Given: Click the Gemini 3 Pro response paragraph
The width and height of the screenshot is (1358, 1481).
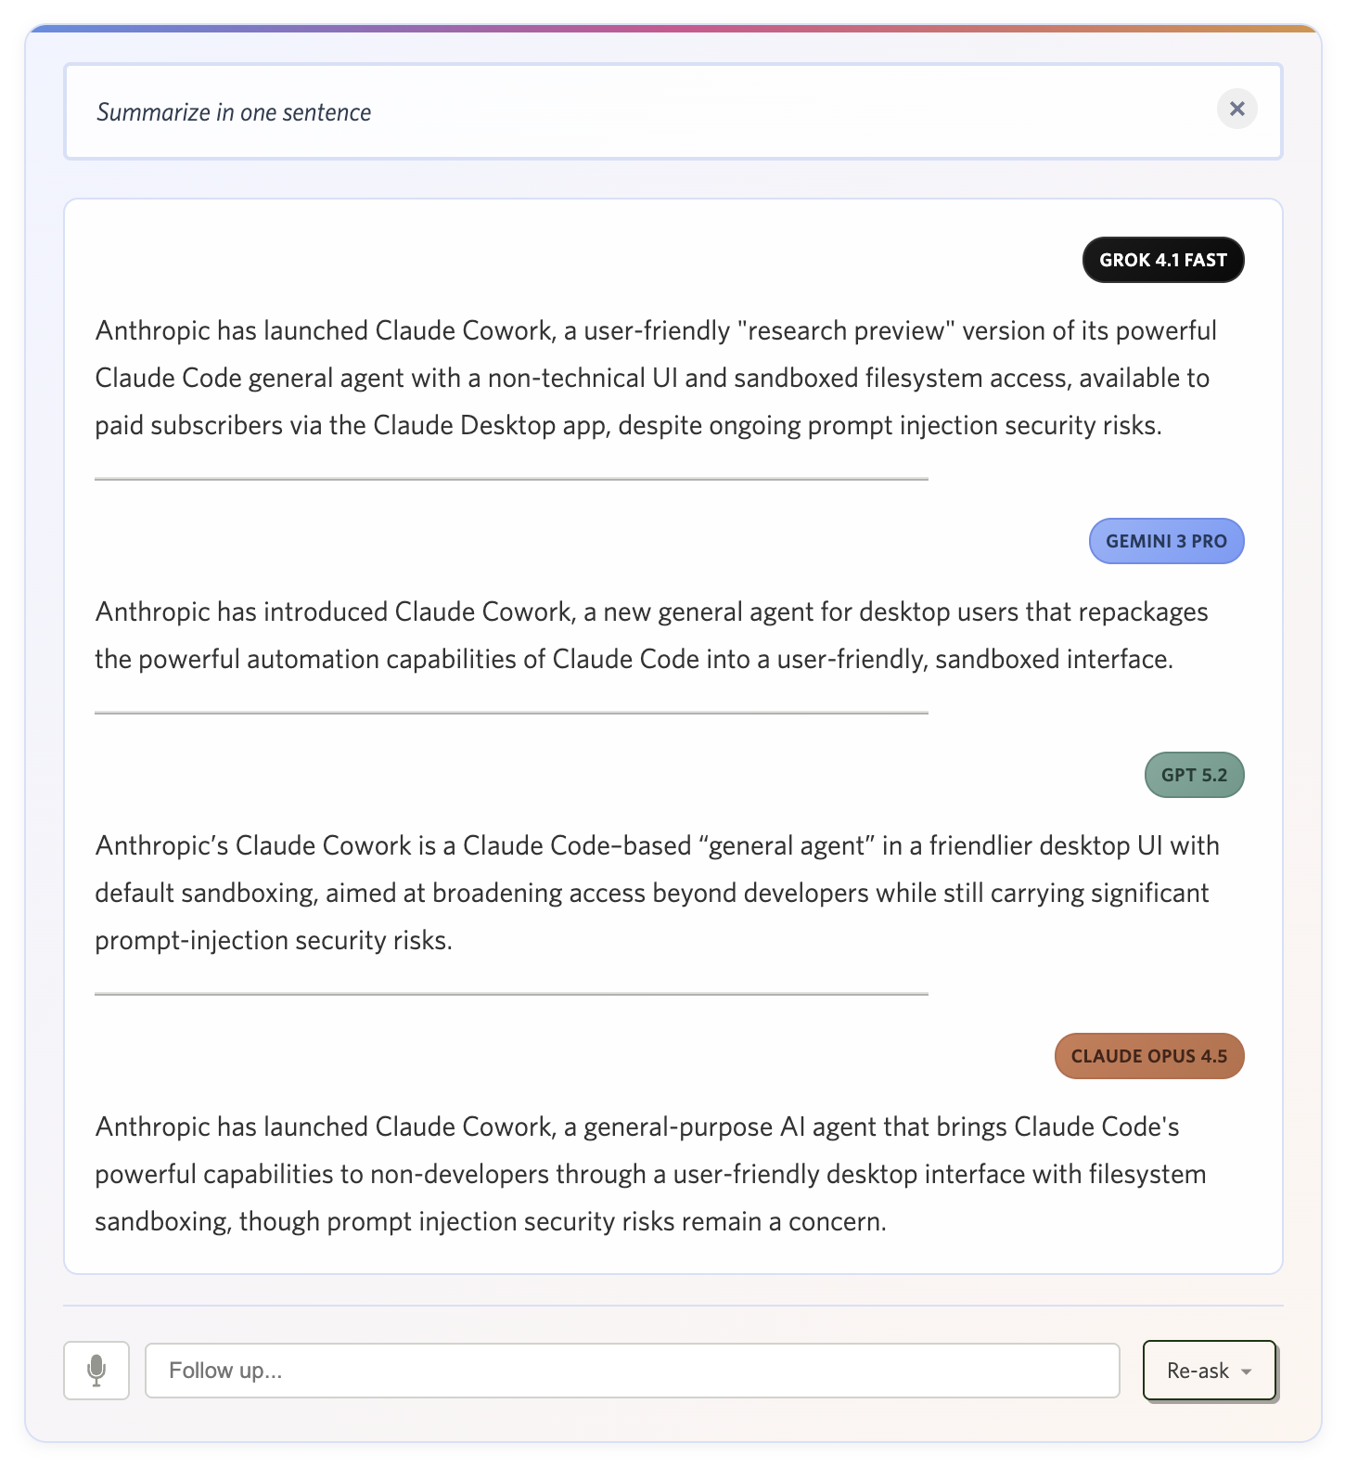Looking at the screenshot, I should [x=651, y=636].
